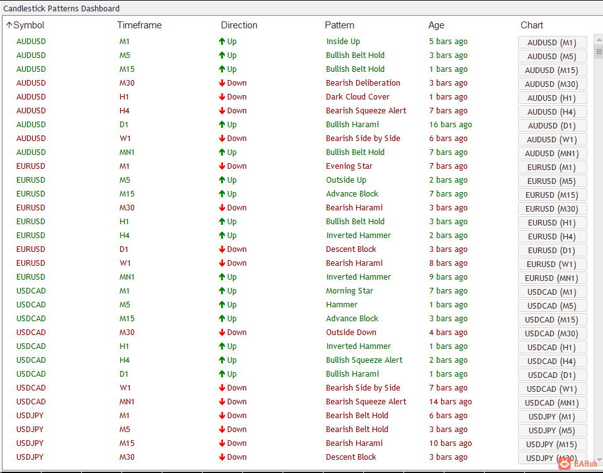Click green up arrow in AUDUSD D1 row
This screenshot has width=603, height=473.
click(x=222, y=125)
